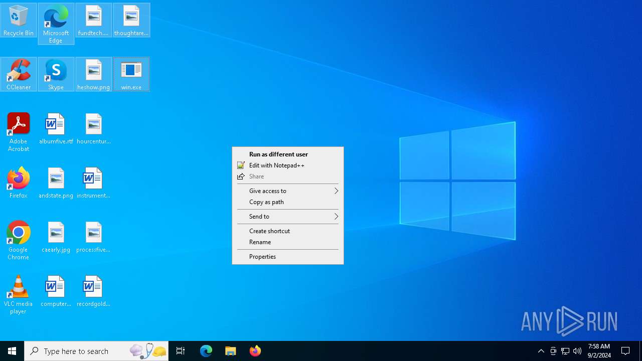Choose Create shortcut in context menu
The height and width of the screenshot is (361, 642).
tap(288, 231)
